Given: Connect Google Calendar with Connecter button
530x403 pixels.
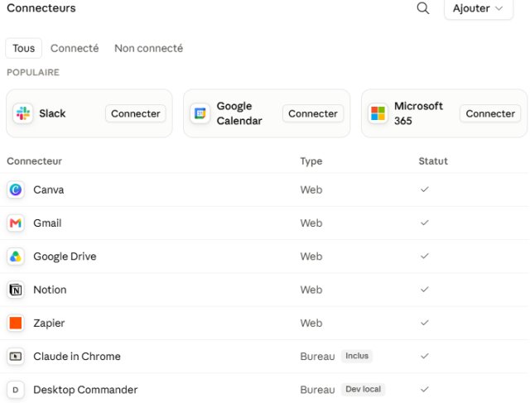Looking at the screenshot, I should (313, 113).
